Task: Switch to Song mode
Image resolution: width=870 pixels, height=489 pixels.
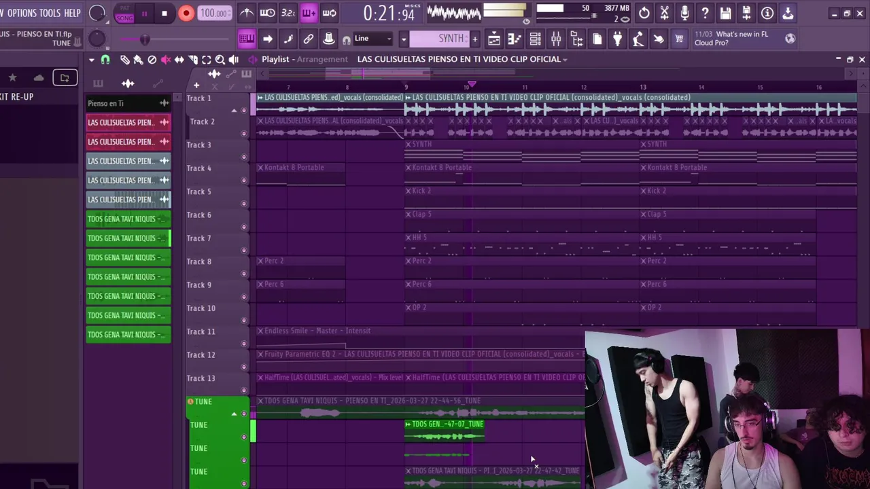Action: tap(124, 18)
